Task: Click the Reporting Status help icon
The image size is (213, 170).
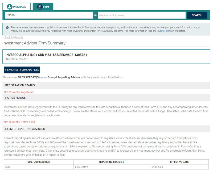Action: point(124,162)
